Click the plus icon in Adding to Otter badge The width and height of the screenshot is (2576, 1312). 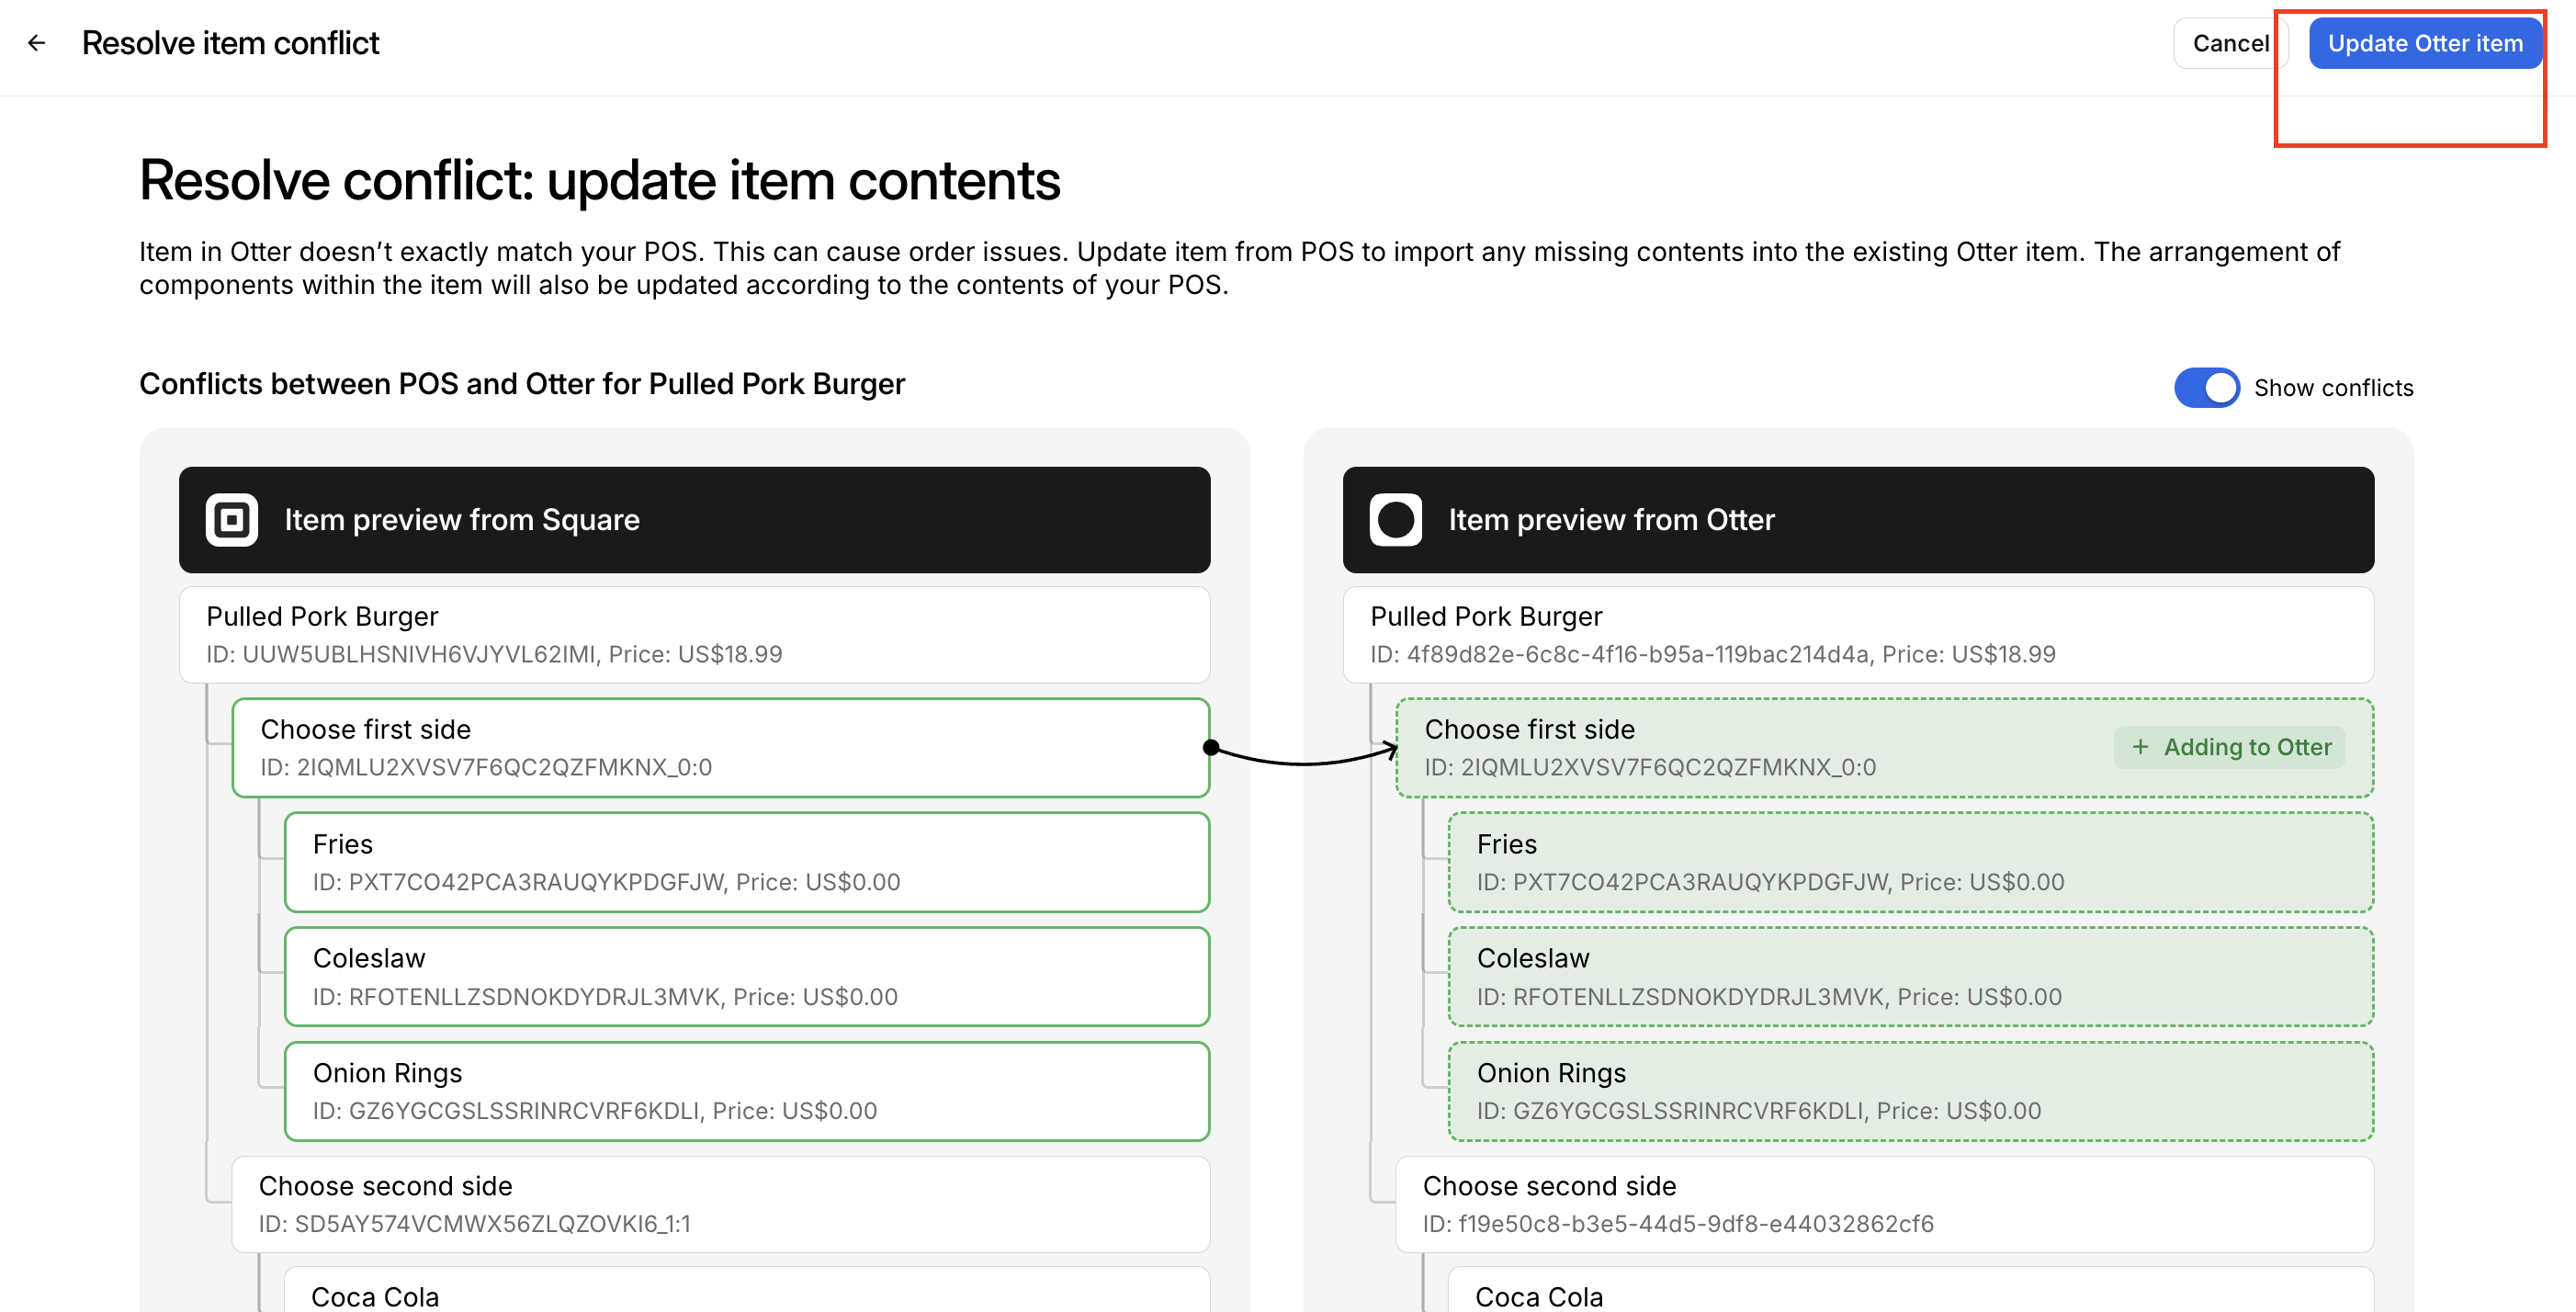coord(2139,747)
